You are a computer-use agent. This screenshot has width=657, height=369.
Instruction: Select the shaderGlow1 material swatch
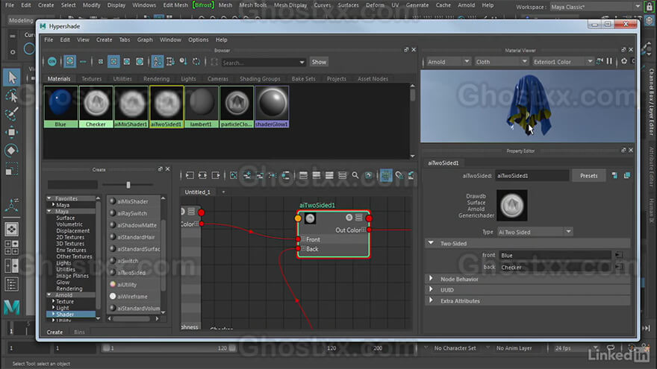pos(272,107)
